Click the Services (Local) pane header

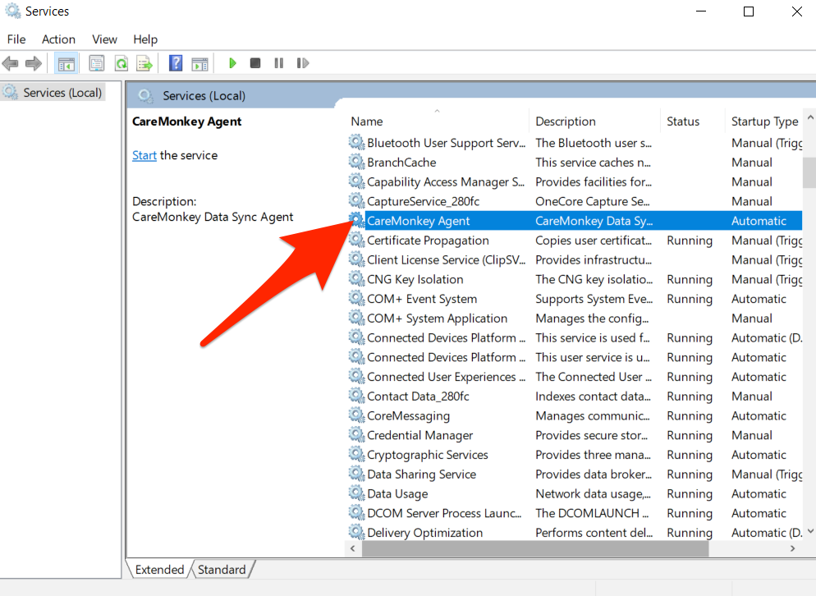(204, 96)
